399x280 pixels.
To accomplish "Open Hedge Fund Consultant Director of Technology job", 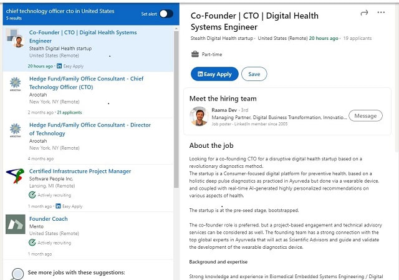I will pyautogui.click(x=90, y=128).
